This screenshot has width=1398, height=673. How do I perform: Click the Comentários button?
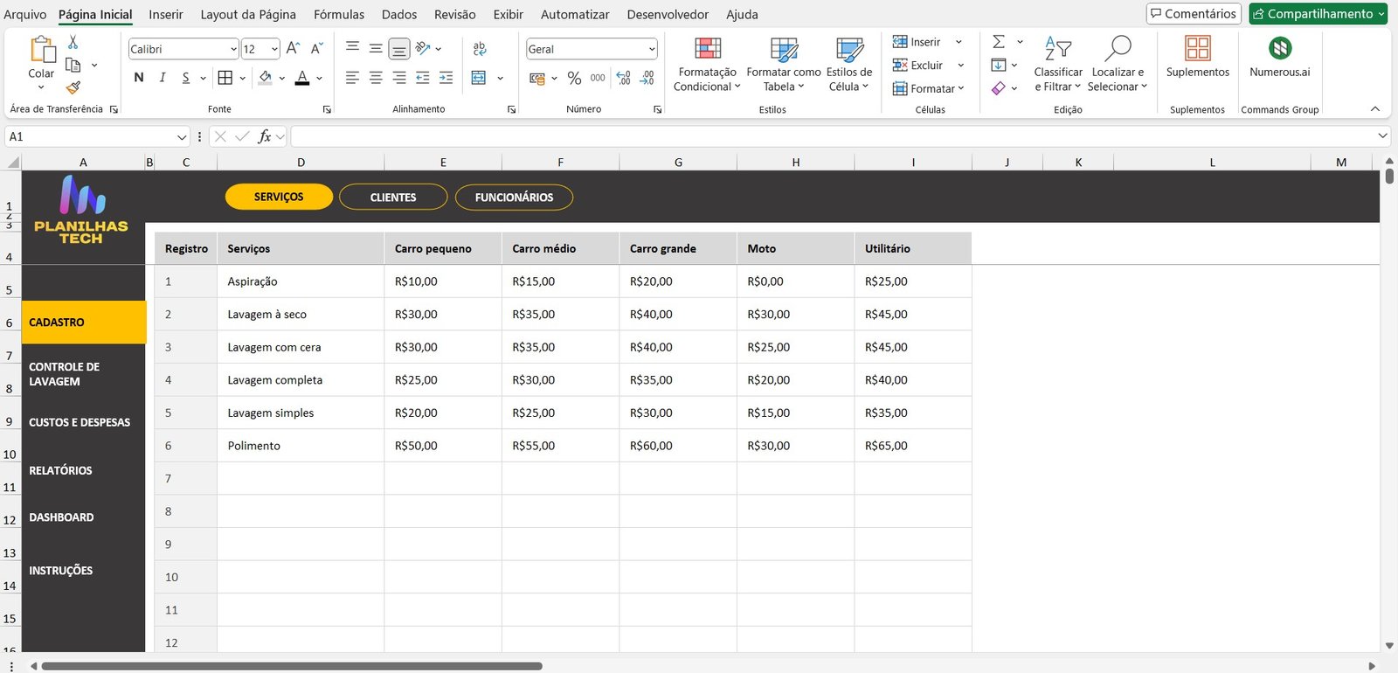[x=1194, y=14]
